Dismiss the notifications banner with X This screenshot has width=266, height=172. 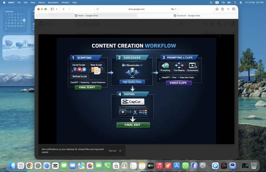[120, 151]
